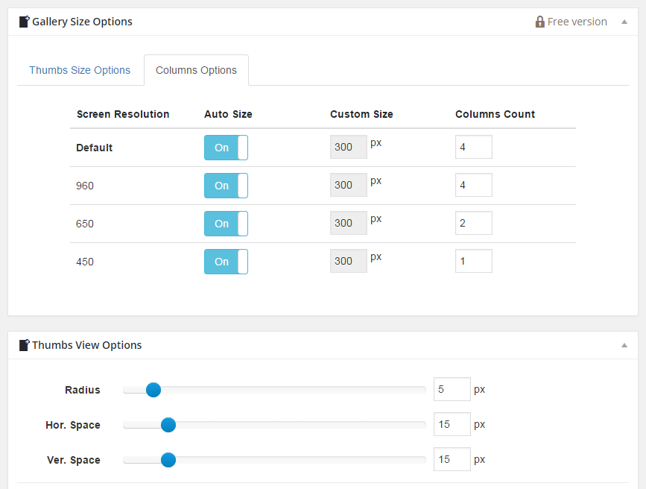Screen dimensions: 646x489
Task: Toggle Auto Size for 450 resolution
Action: click(226, 262)
